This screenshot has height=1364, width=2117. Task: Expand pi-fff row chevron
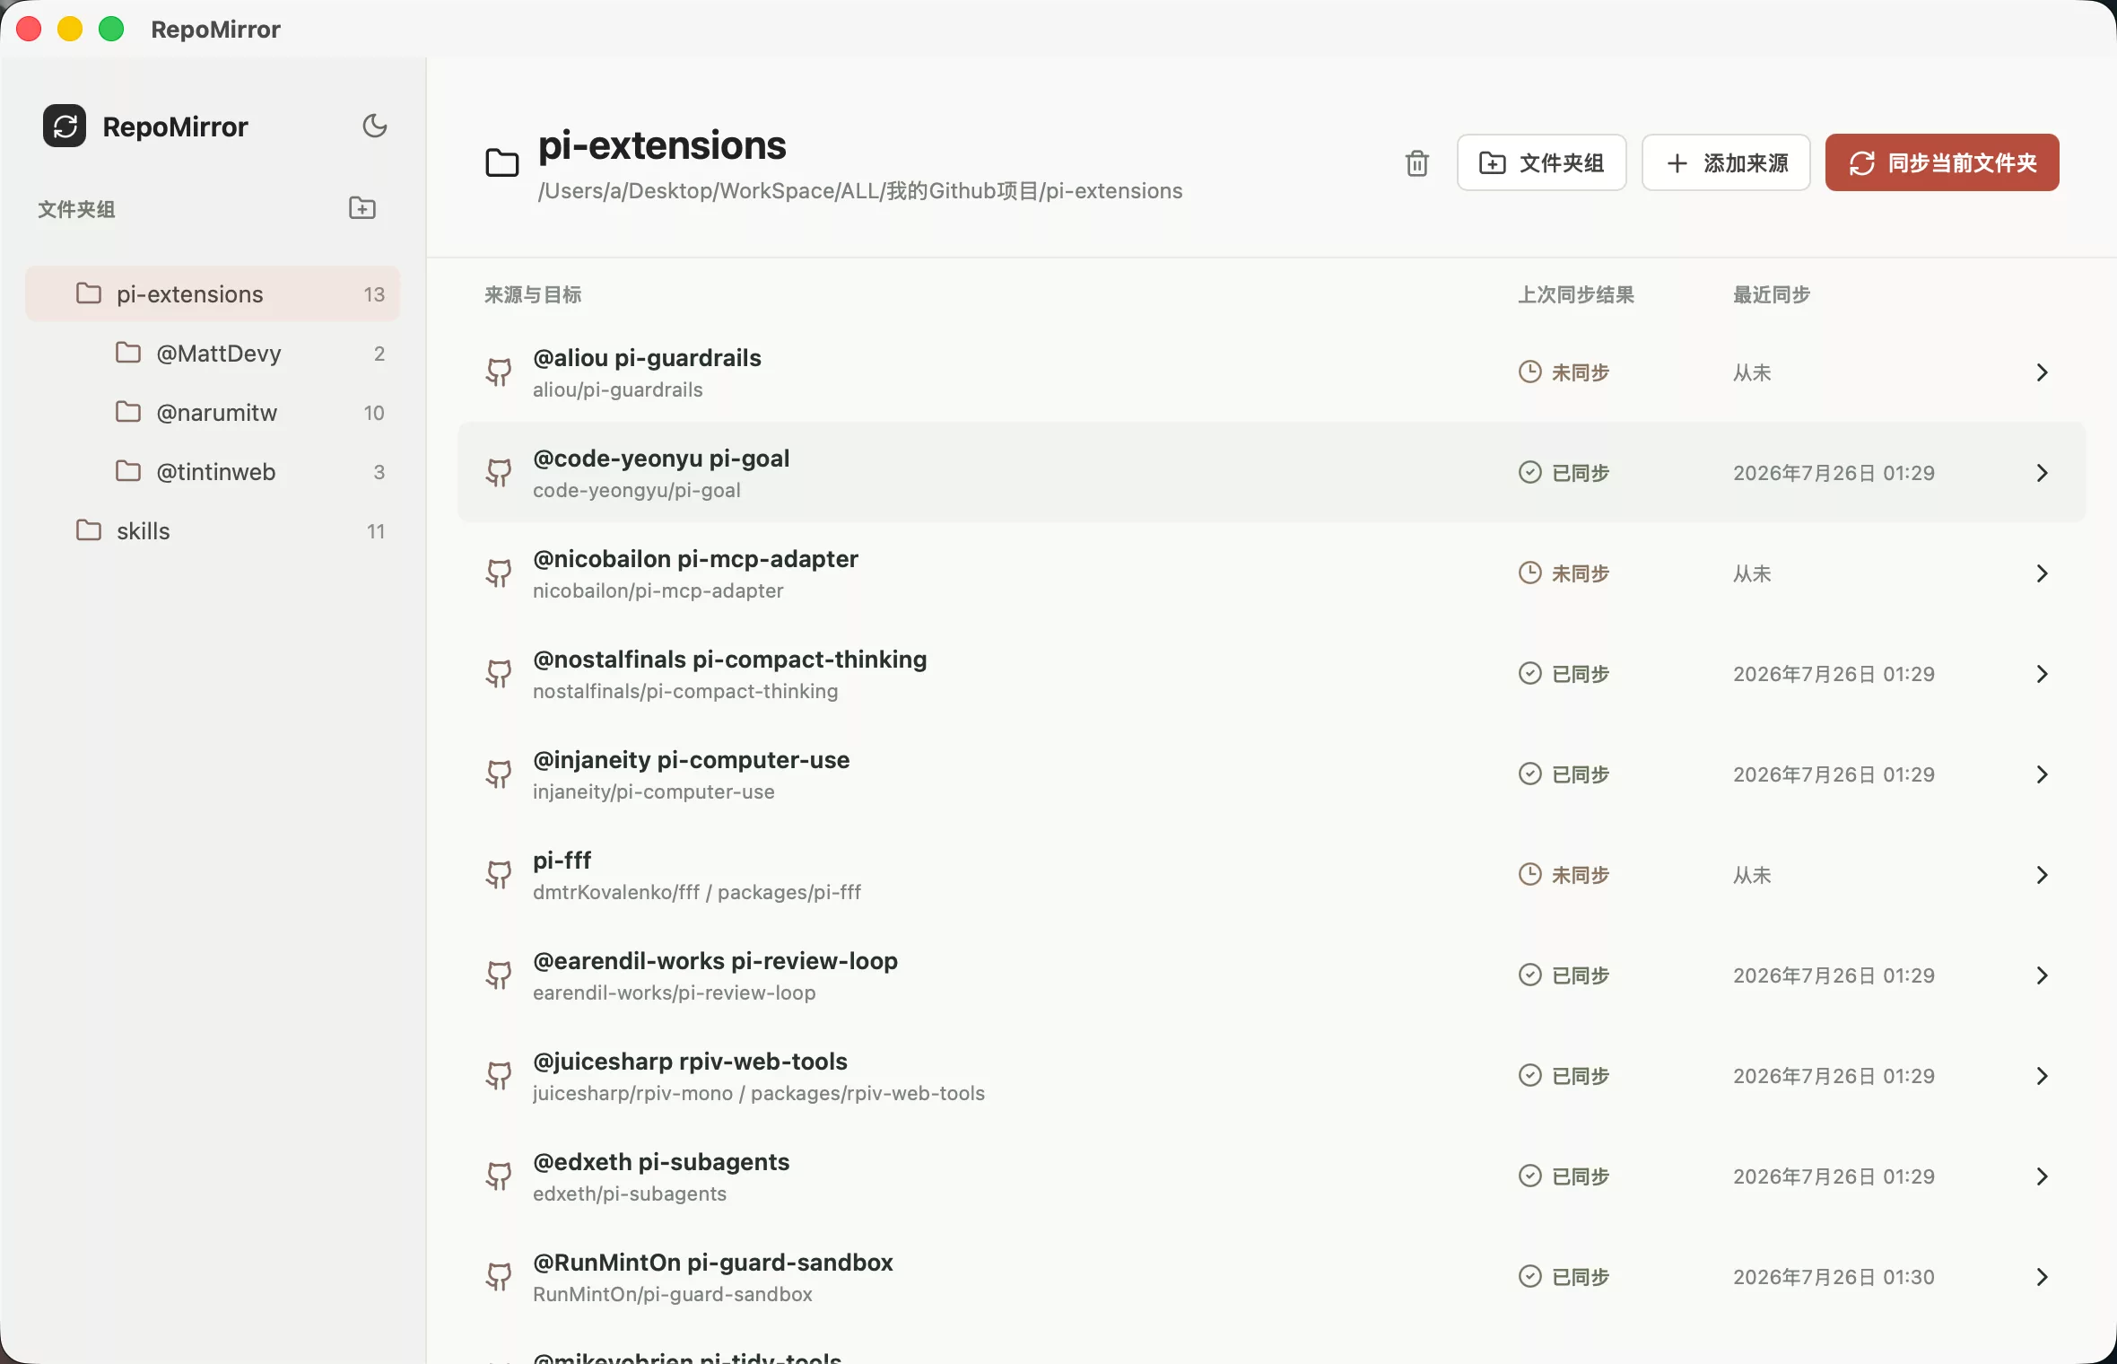pyautogui.click(x=2042, y=874)
